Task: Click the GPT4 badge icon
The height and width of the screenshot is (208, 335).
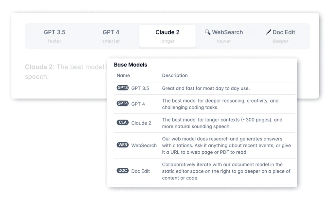Action: coord(122,104)
